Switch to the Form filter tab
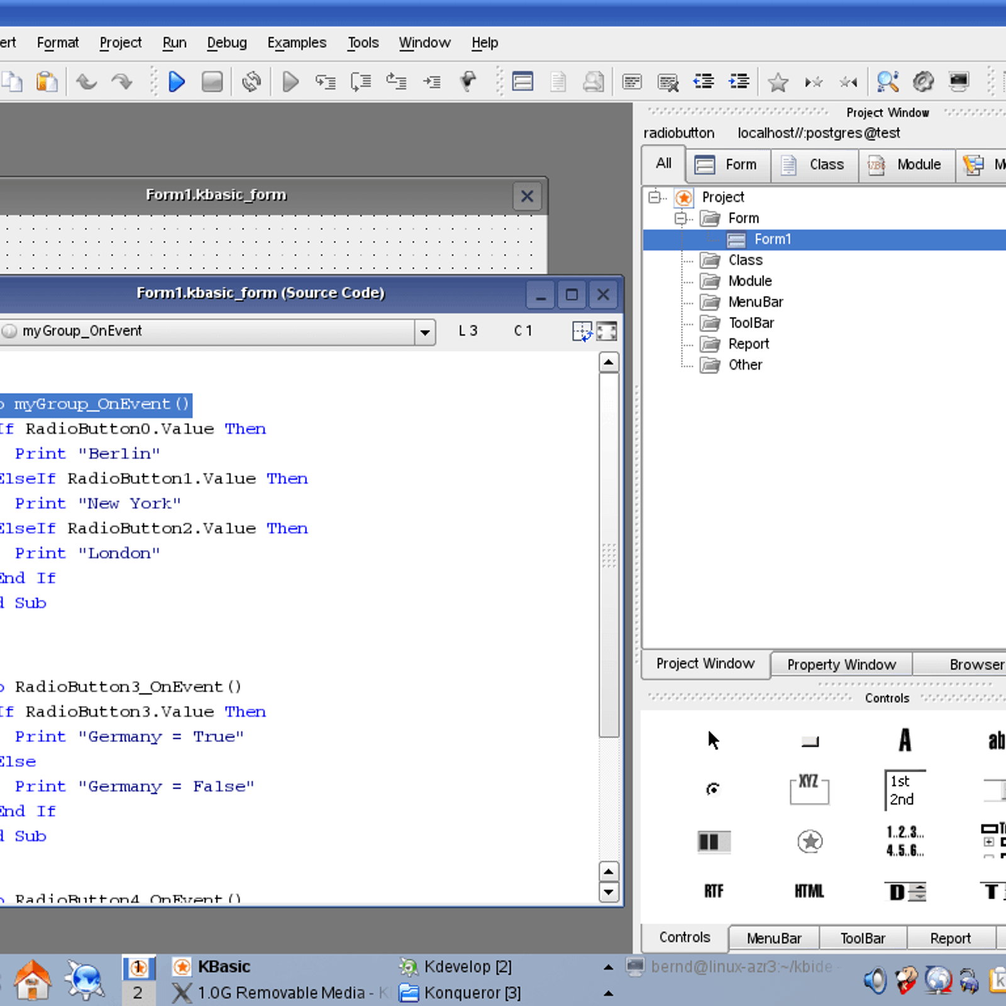1006x1006 pixels. tap(727, 165)
